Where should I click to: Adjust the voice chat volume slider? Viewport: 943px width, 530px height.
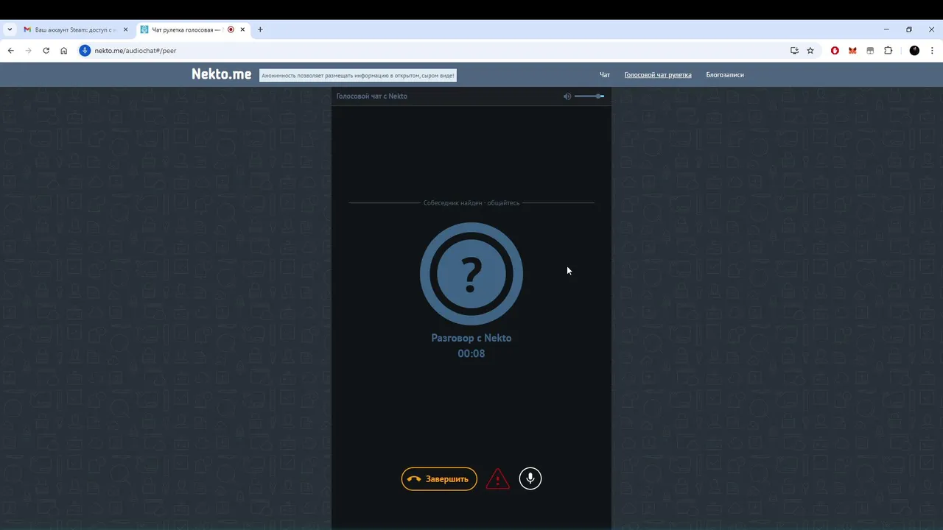(589, 96)
